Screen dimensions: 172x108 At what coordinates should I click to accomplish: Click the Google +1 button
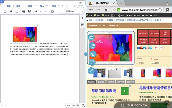pyautogui.click(x=156, y=48)
